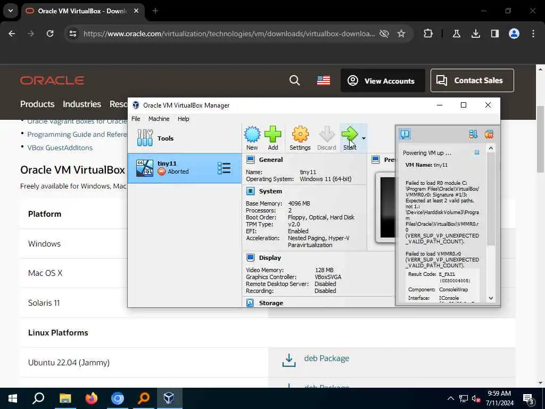545x409 pixels.
Task: Click the Storage section icon
Action: coord(250,302)
